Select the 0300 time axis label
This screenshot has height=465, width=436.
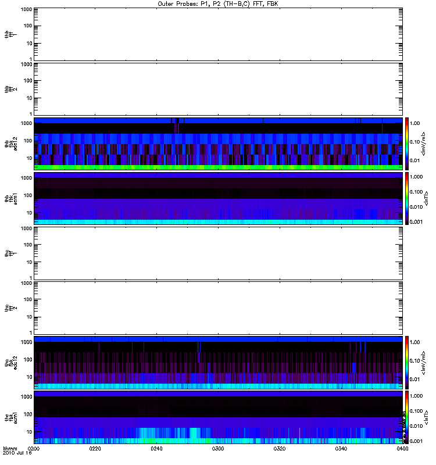click(218, 448)
